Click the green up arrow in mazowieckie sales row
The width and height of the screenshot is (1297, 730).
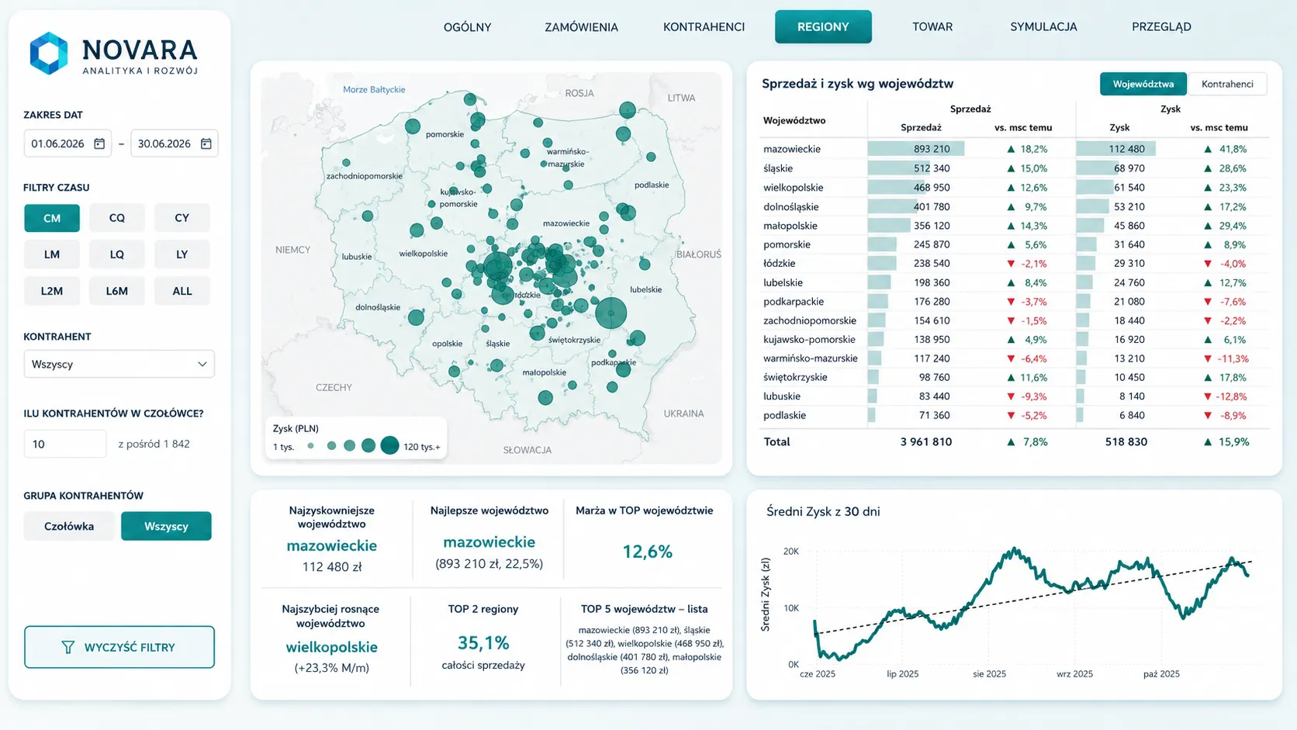(x=1011, y=149)
